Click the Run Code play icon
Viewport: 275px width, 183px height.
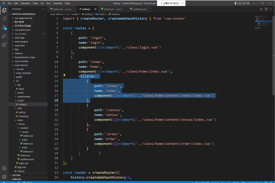261,9
